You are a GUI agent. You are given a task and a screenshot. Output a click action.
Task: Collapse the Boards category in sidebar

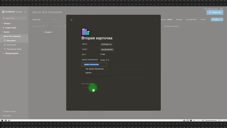point(2,32)
